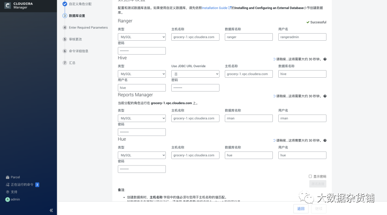387x215 pixels.
Task: Click the Cloudera Manager logo
Action: point(18,5)
